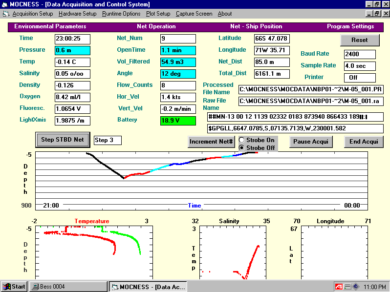Click the document icon in menu bar
Image resolution: width=390 pixels, height=292 pixels.
point(6,14)
